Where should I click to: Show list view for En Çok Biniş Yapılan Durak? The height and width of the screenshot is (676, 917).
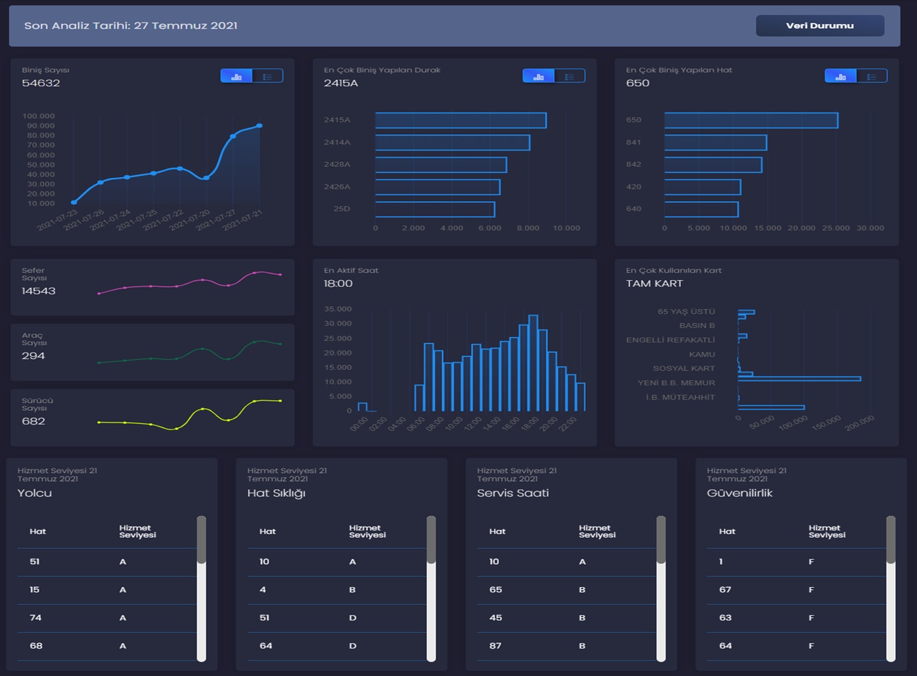click(x=569, y=77)
